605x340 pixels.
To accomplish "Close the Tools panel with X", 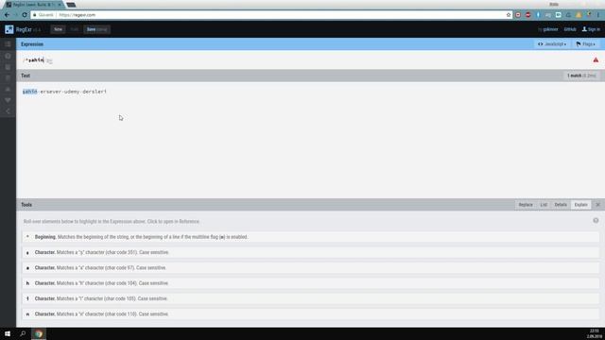I will pyautogui.click(x=597, y=205).
